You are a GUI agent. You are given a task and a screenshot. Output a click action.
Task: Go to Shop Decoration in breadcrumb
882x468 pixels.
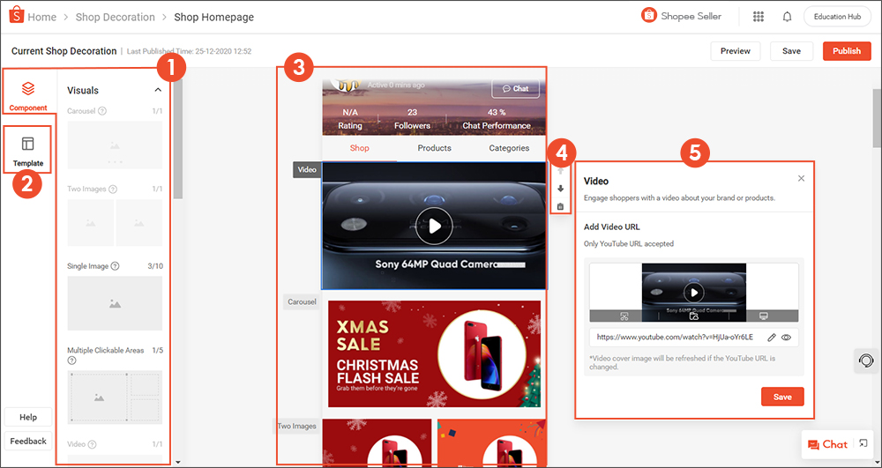click(x=116, y=17)
